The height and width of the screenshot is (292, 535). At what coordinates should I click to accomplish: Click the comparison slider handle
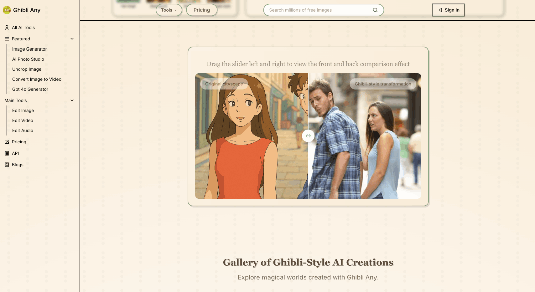308,136
